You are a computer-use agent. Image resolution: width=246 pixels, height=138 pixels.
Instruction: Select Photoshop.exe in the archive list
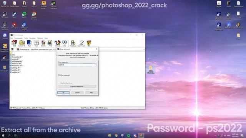[17, 66]
